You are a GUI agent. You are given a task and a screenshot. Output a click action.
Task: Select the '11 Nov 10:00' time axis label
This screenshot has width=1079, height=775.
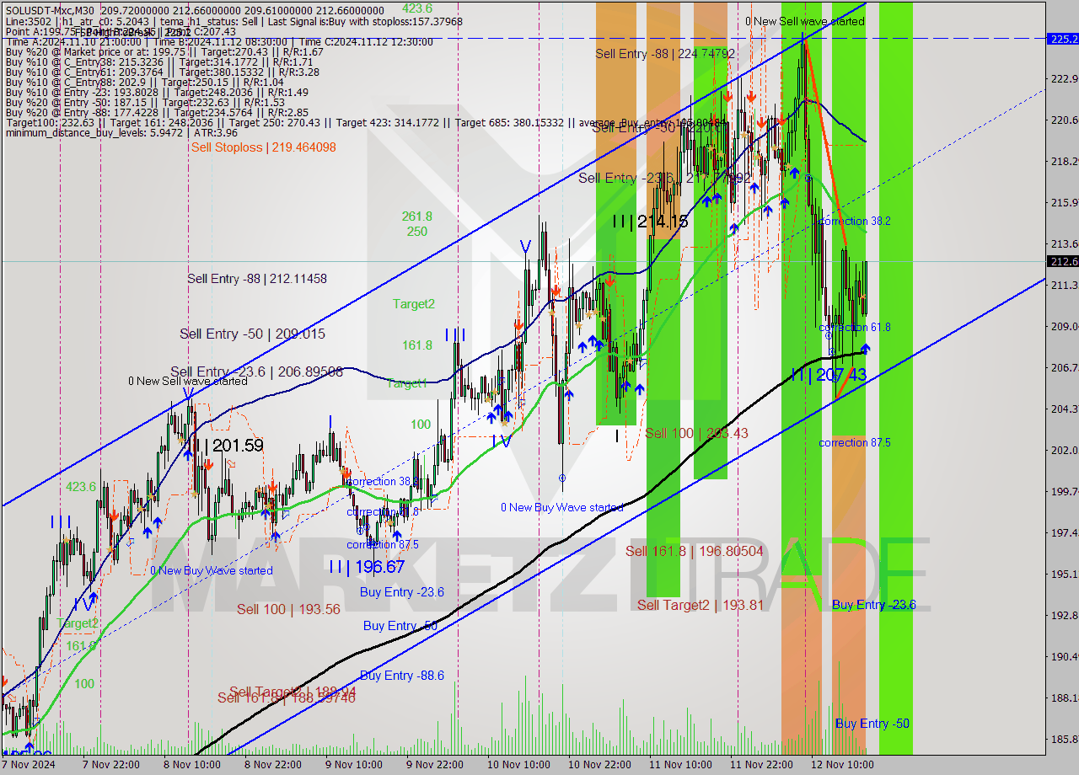[x=680, y=765]
